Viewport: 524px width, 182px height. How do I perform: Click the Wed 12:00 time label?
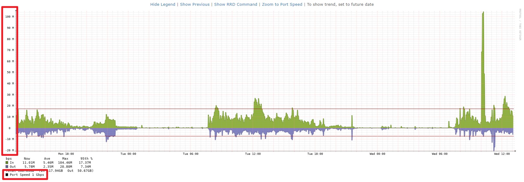pyautogui.click(x=502, y=154)
